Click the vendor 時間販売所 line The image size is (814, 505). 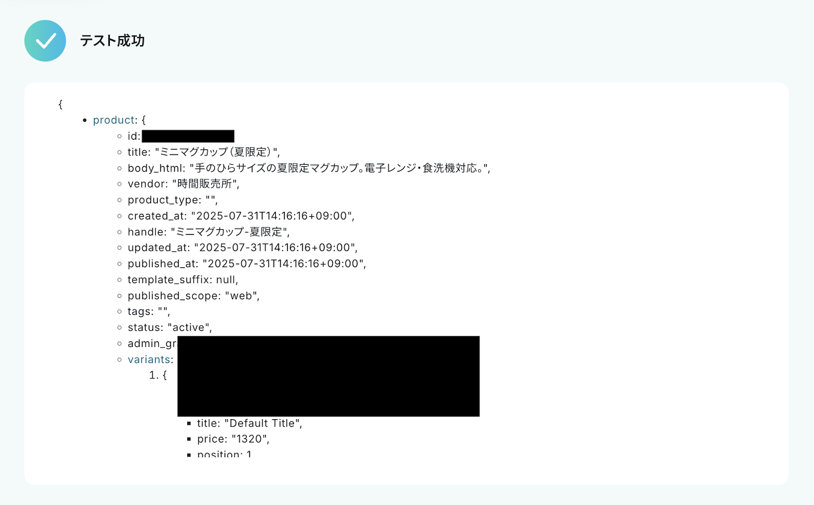click(x=183, y=184)
